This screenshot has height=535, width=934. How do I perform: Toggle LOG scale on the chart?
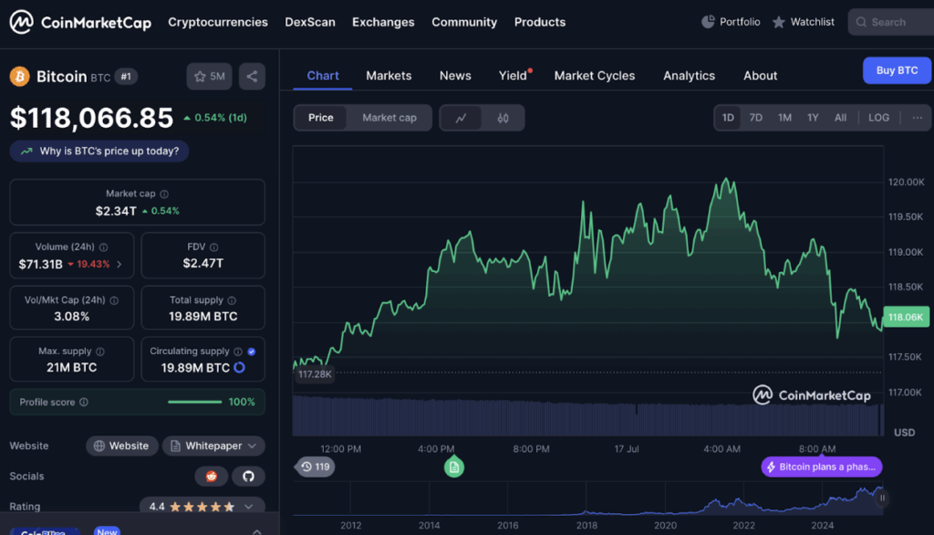878,118
